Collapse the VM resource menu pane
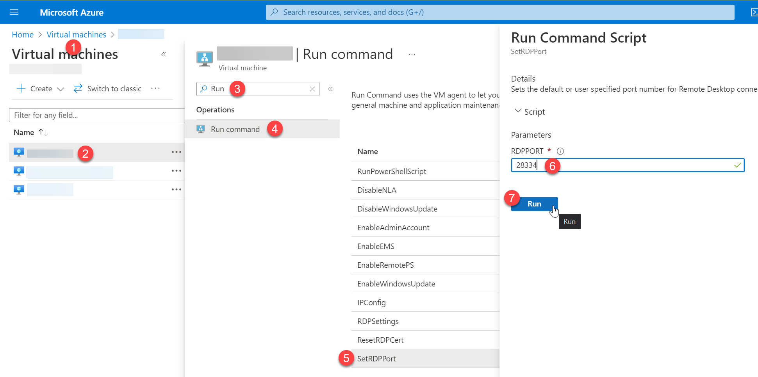The width and height of the screenshot is (758, 377). (330, 89)
